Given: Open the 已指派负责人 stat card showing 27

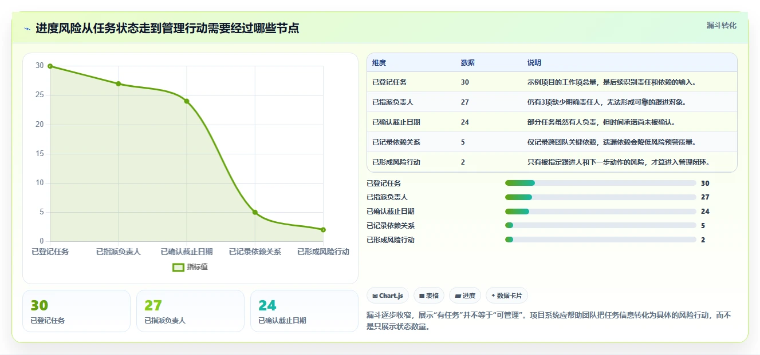Looking at the screenshot, I should pos(190,311).
